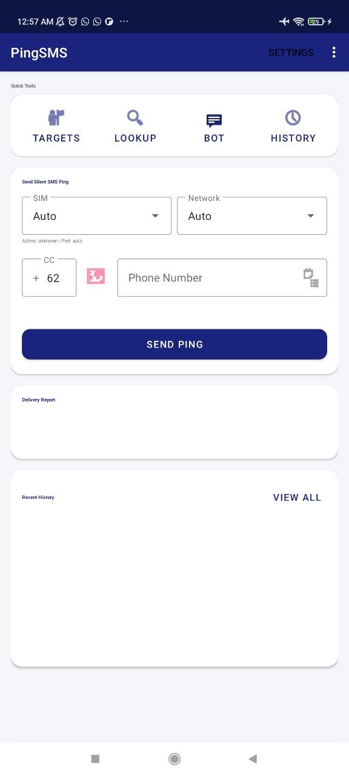Tap the Lookup magnifier icon
349x775 pixels.
135,117
